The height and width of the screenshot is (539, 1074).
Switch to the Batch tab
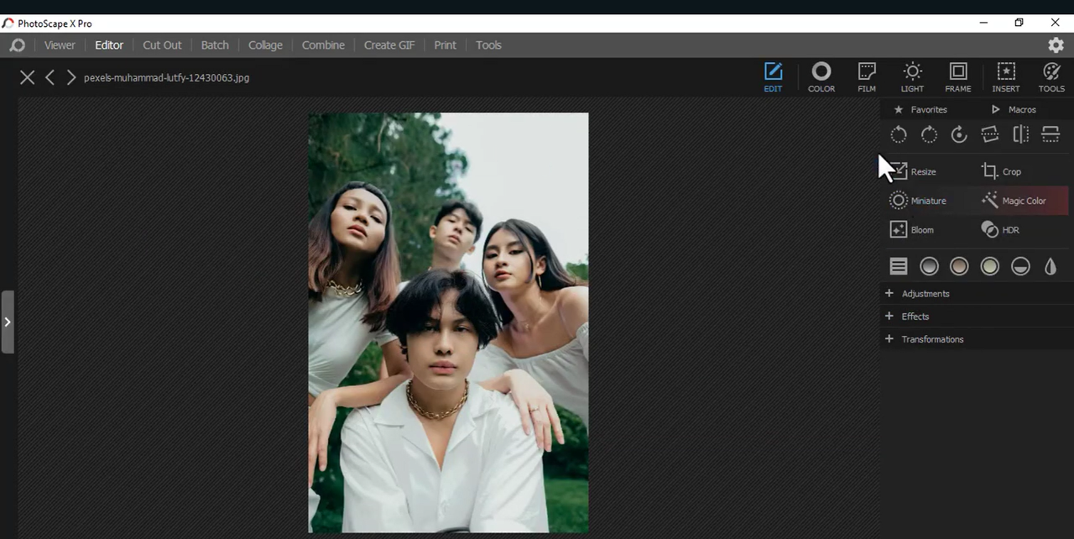215,45
